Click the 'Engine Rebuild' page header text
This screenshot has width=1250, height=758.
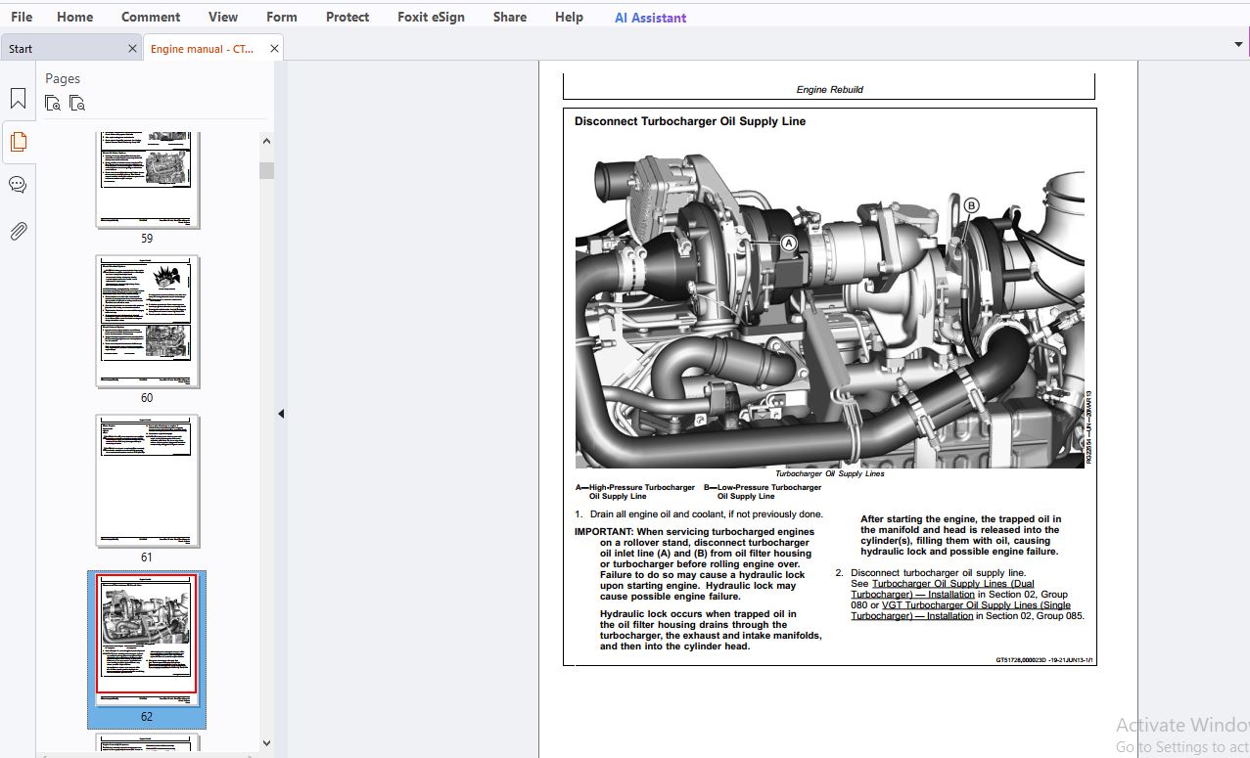click(830, 90)
